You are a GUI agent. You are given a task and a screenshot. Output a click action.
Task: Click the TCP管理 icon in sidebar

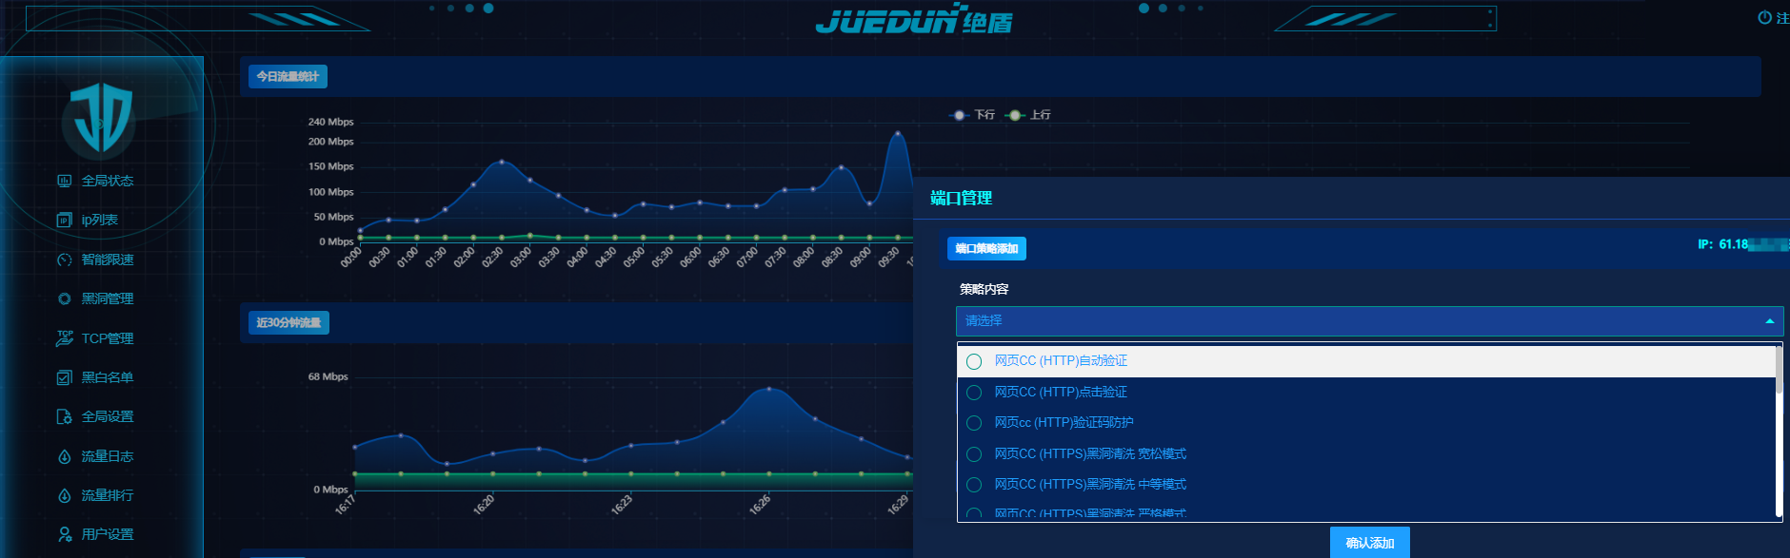[64, 338]
